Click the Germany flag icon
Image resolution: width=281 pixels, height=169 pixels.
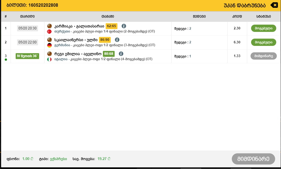pyautogui.click(x=49, y=45)
